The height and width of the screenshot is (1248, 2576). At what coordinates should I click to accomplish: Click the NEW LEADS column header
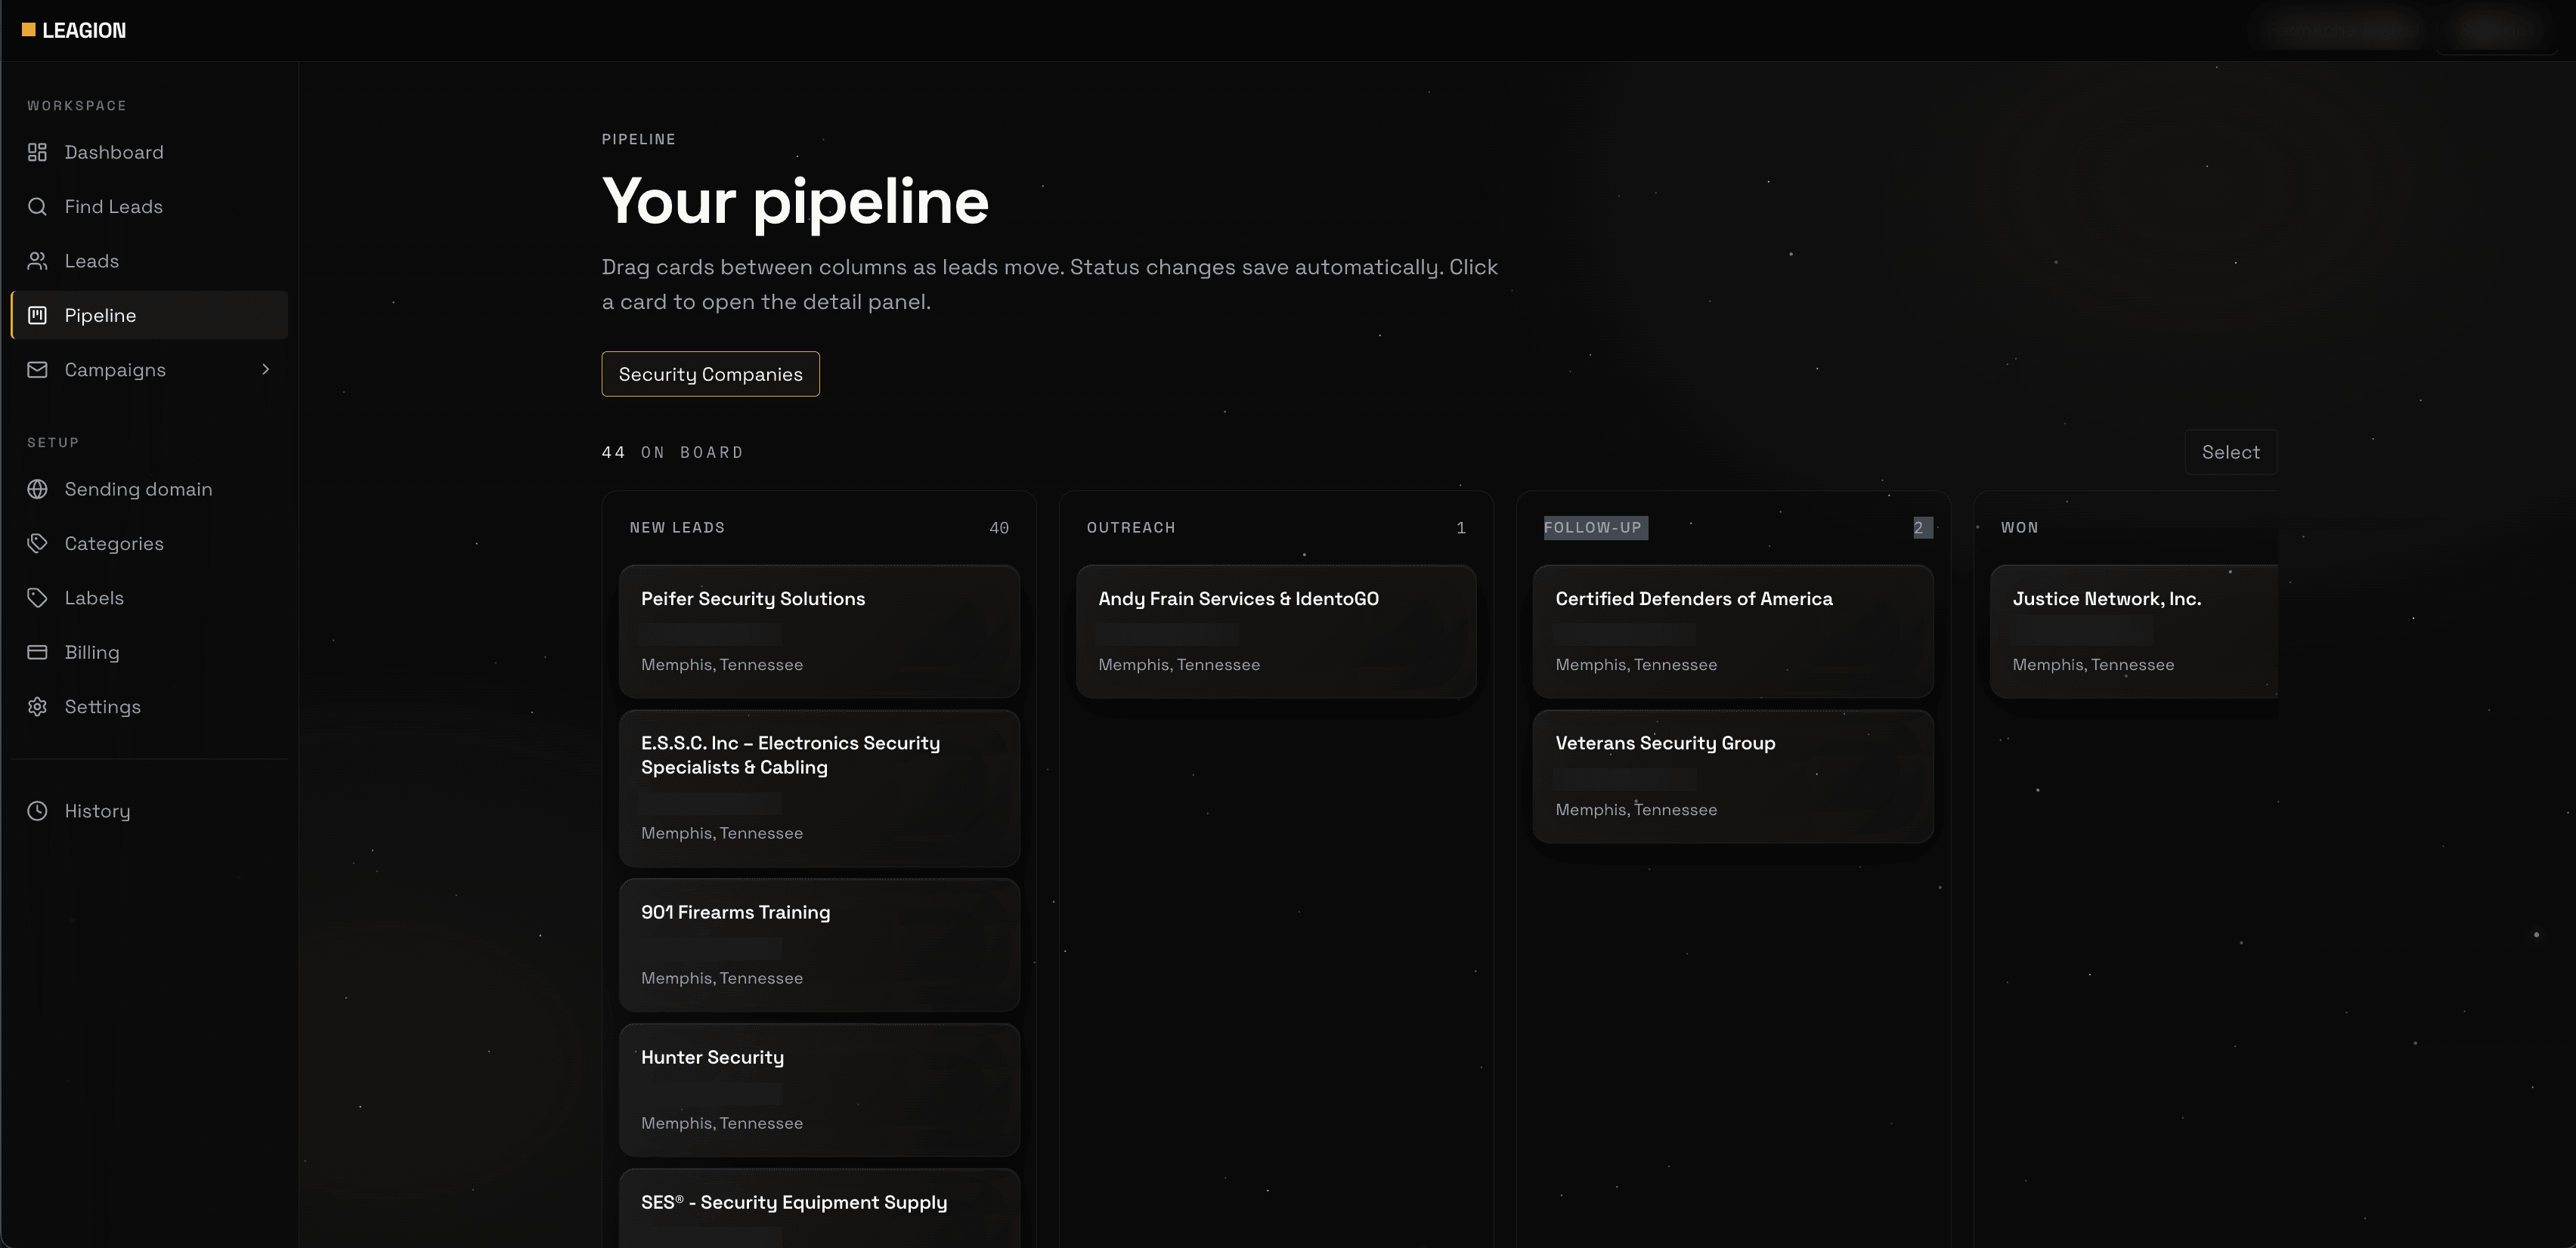click(677, 527)
